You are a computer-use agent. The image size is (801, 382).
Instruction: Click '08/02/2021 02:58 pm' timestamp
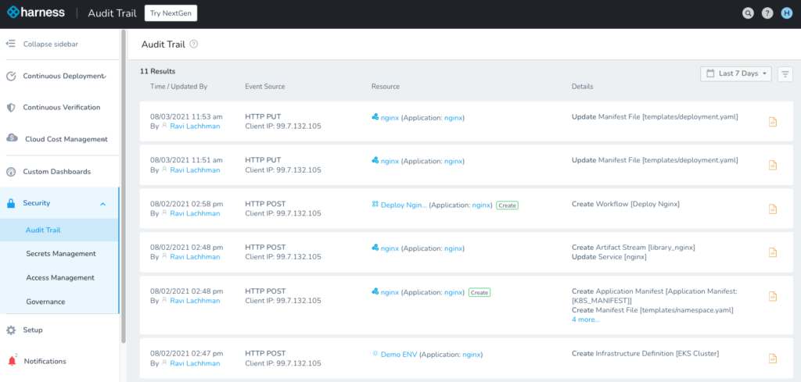(186, 204)
